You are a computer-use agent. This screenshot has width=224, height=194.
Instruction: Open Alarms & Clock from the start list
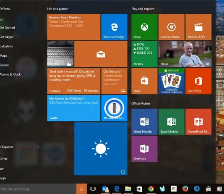pos(10,74)
